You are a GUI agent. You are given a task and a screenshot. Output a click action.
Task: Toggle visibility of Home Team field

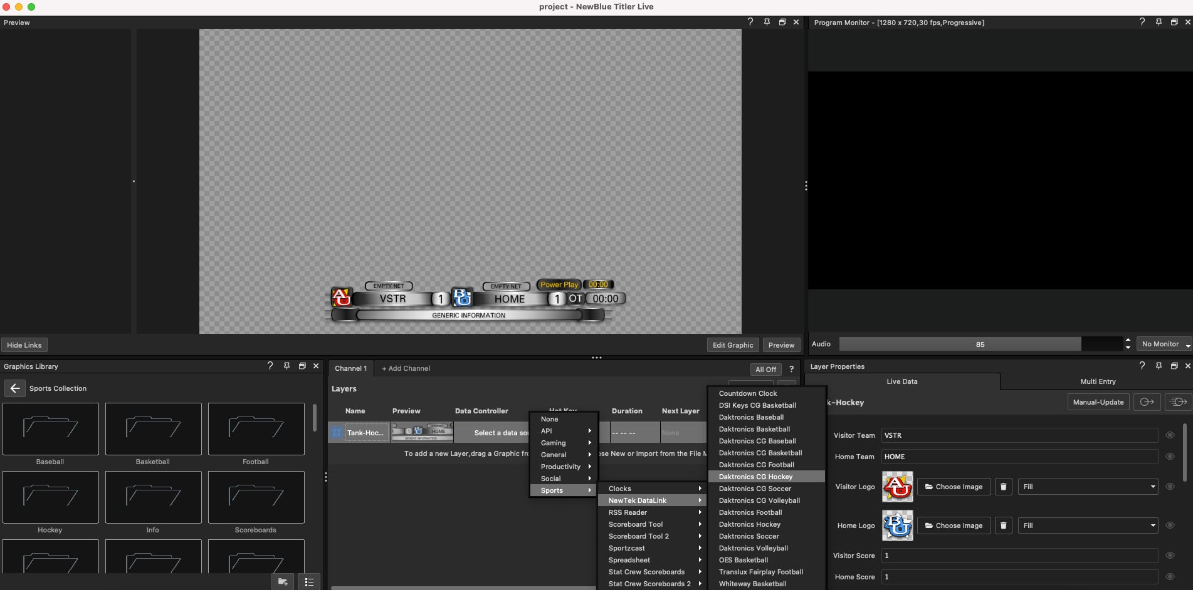click(1170, 457)
